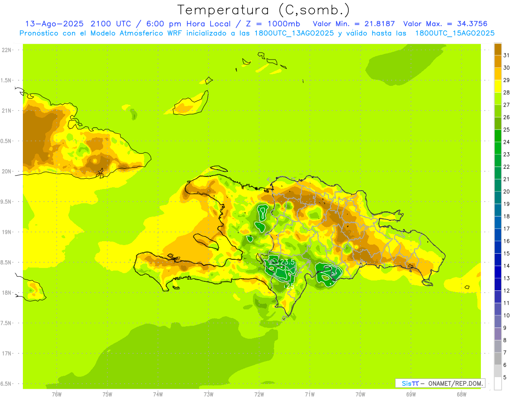Click the "72W" longitude axis label

point(259,394)
